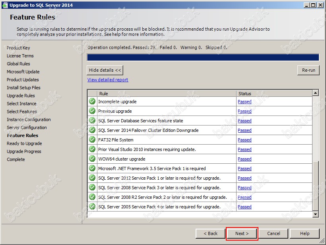Select Global Rules step in sidebar
Screen dimensions: 326x245
18,64
